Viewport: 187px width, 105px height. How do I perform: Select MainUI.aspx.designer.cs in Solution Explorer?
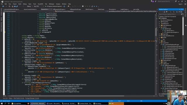173,32
